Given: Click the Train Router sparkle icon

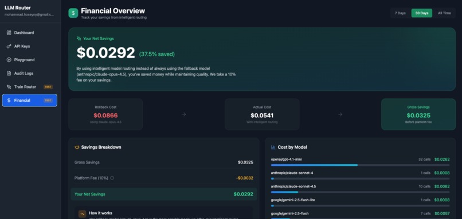Looking at the screenshot, I should (9, 87).
